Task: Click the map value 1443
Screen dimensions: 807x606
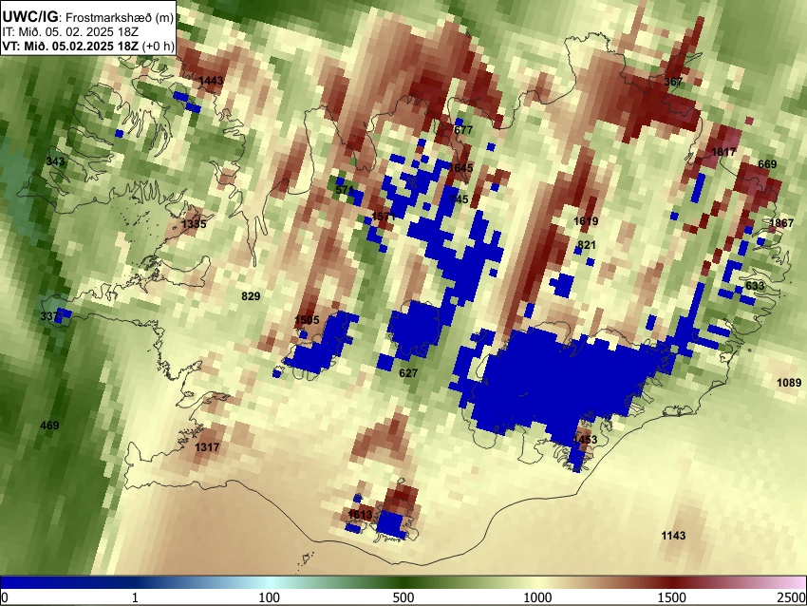Action: click(x=211, y=81)
